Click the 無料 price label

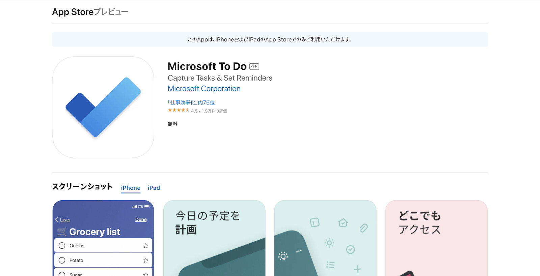tap(172, 124)
